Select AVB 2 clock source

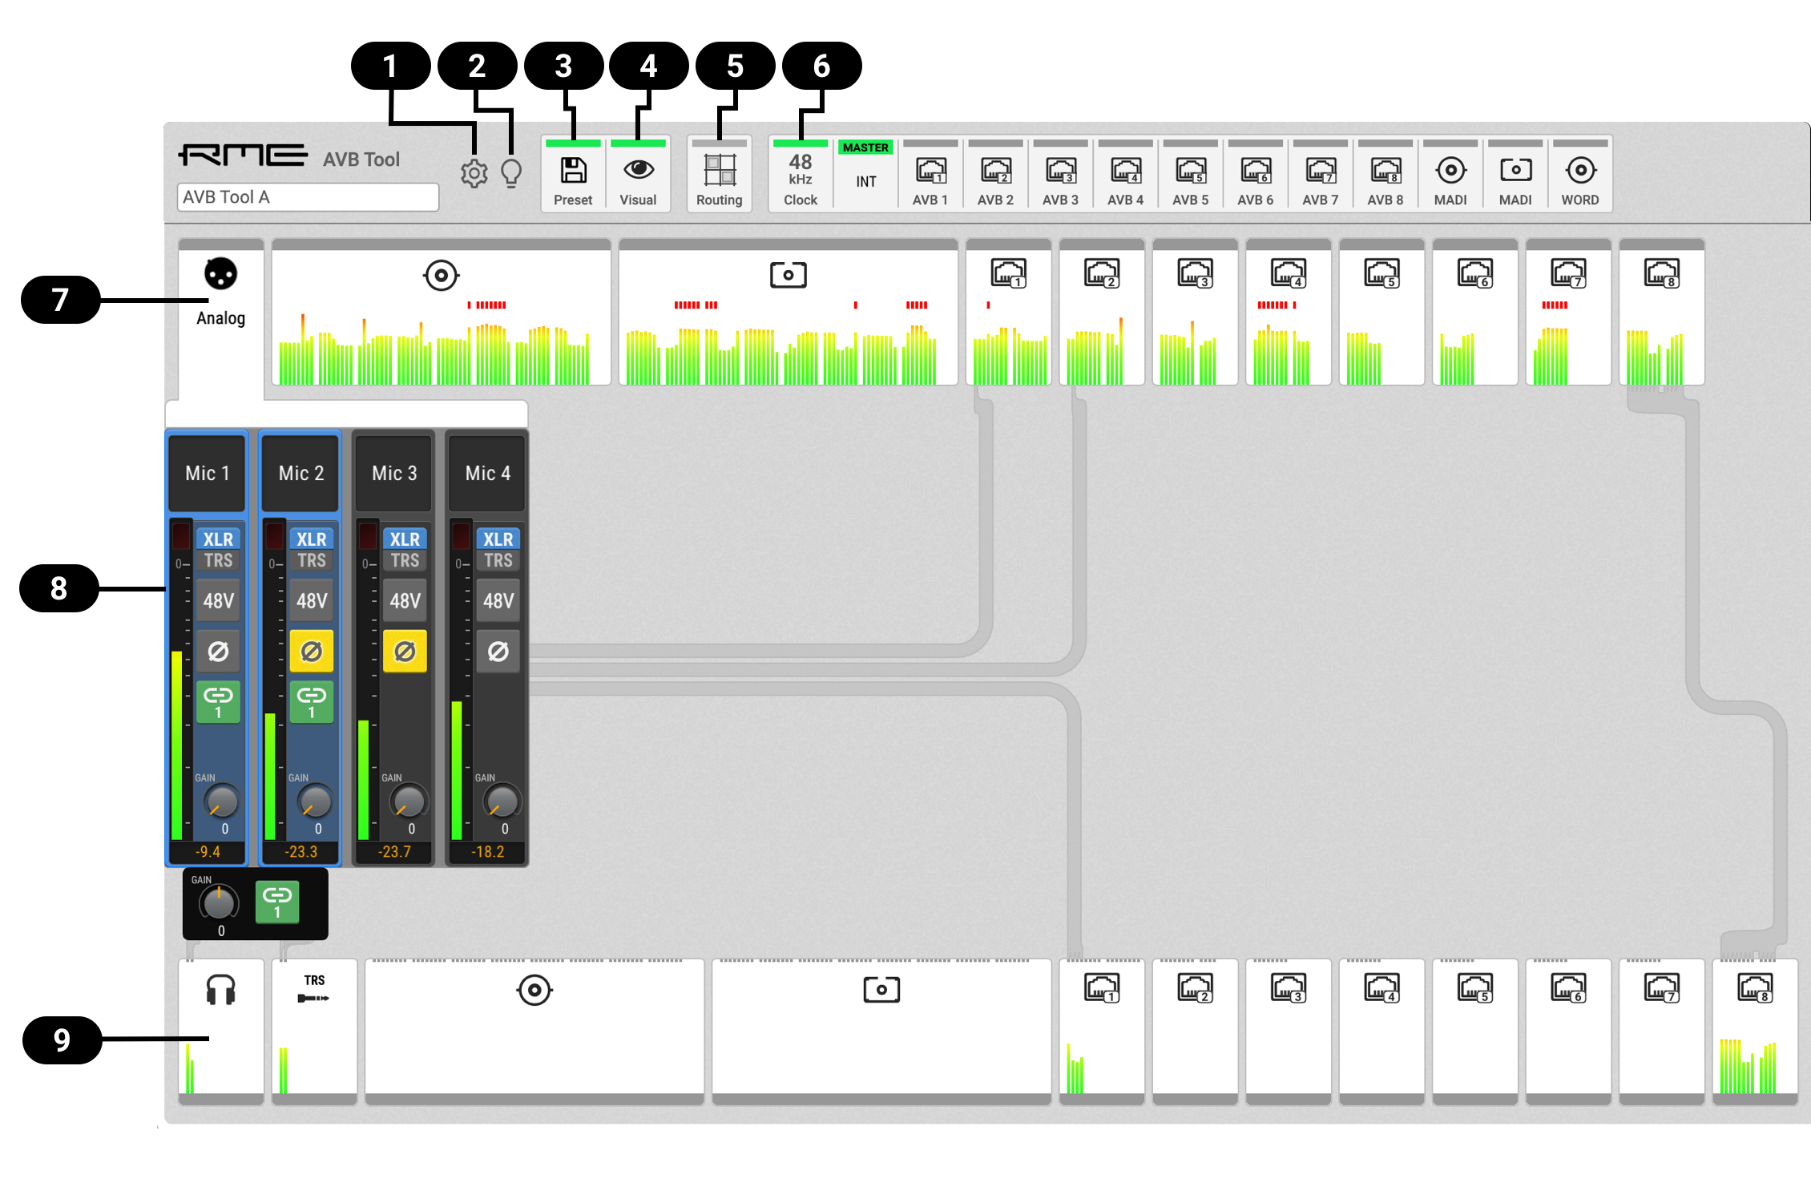coord(995,174)
